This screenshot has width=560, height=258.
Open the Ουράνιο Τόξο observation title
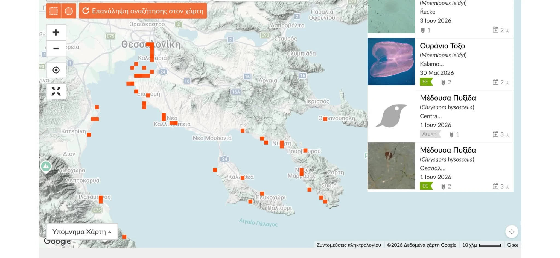442,46
